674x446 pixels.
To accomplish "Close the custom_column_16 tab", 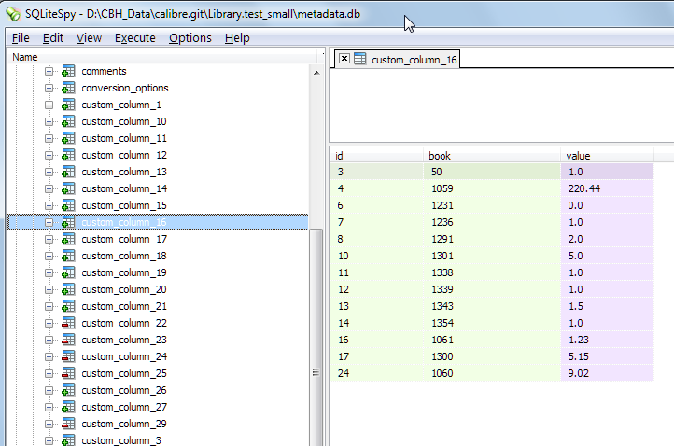I will pos(344,59).
